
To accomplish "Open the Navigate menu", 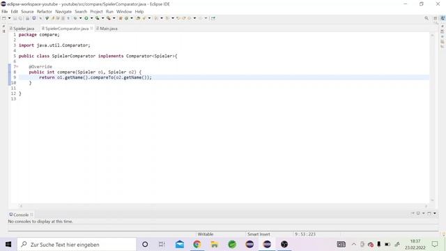I will point(63,12).
